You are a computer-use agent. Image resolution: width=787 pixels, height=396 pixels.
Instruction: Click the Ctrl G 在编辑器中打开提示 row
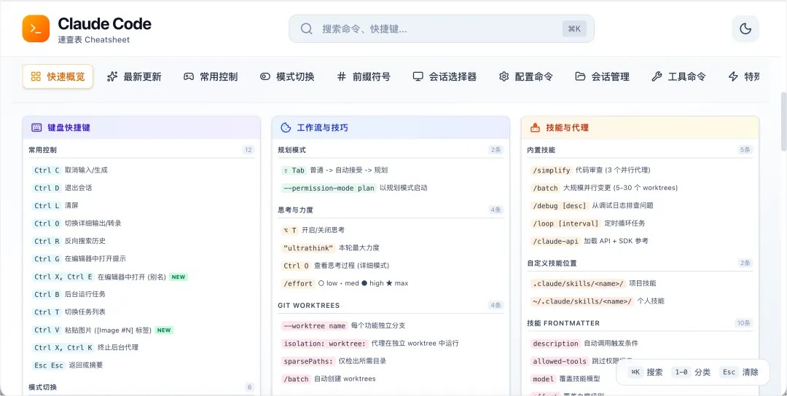[141, 258]
